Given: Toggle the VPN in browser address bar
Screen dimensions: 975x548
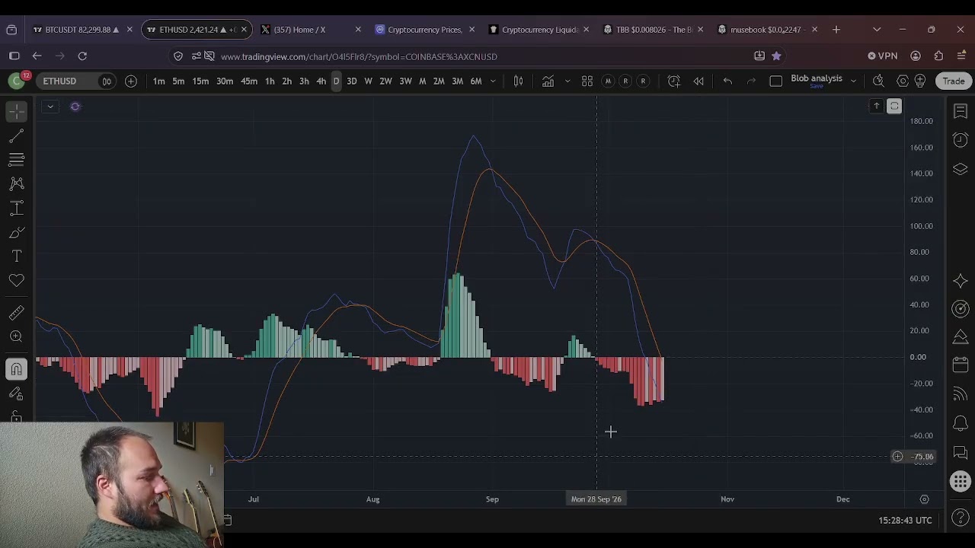Looking at the screenshot, I should tap(883, 56).
